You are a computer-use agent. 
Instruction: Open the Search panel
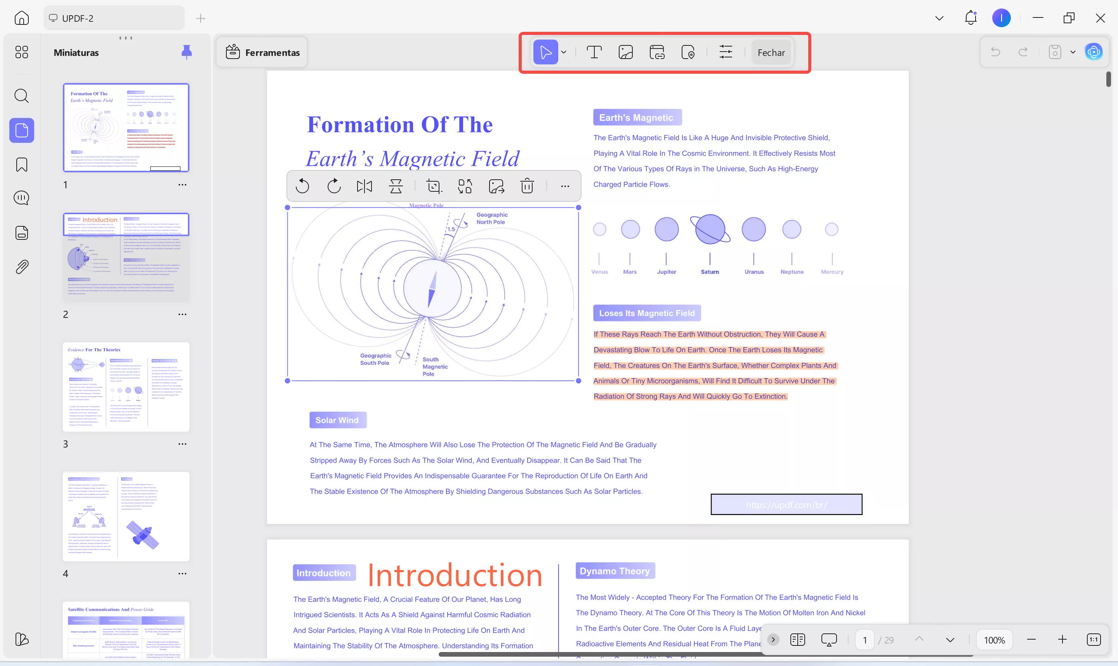(x=21, y=95)
